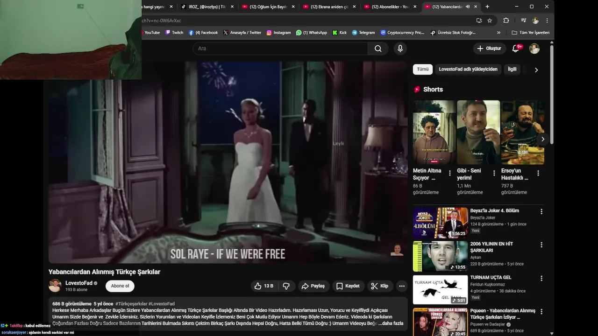
Task: Open options for Ersoy'un Hastalıklı short
Action: [x=538, y=173]
